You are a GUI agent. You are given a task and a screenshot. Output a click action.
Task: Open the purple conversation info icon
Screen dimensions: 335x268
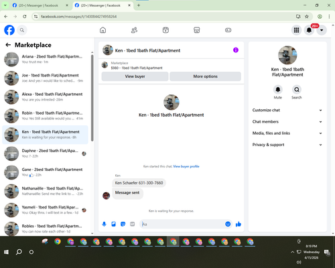[x=236, y=50]
